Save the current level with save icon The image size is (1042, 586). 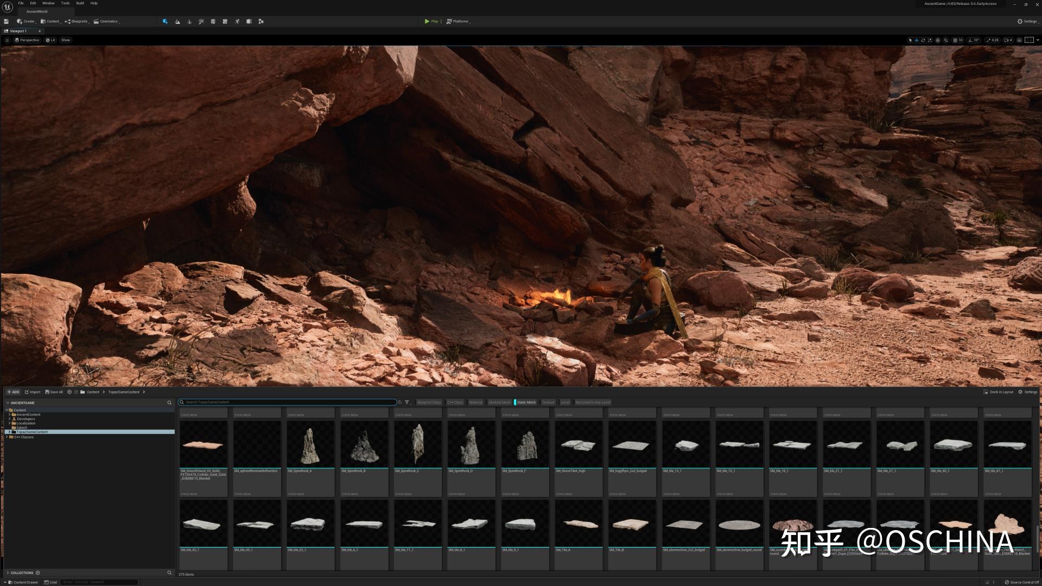coord(5,21)
